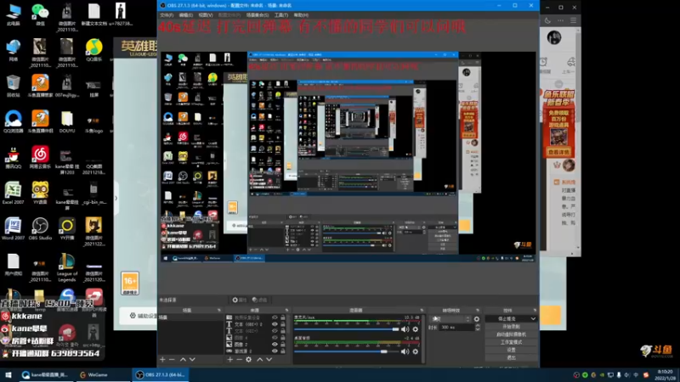Toggle lock on 图像 2 source
680x382 pixels.
pos(283,345)
